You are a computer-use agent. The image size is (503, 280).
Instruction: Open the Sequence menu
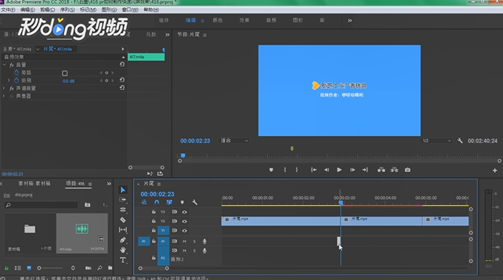coord(68,10)
